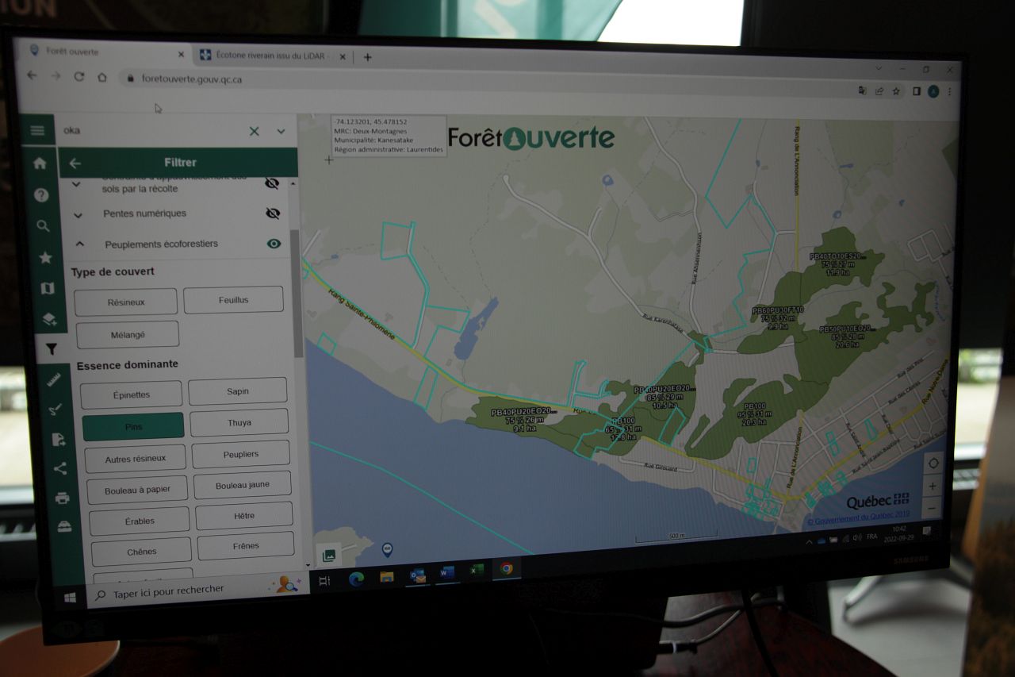Hide the Peuplements écoforestiers layer
Image resolution: width=1015 pixels, height=677 pixels.
[274, 244]
